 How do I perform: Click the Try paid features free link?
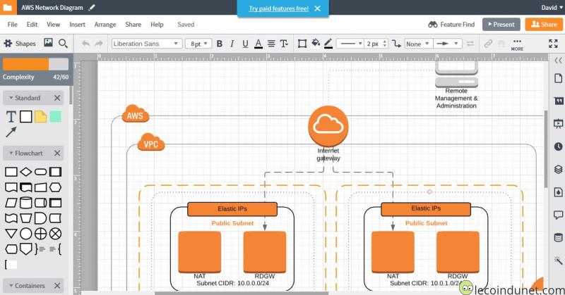click(x=278, y=8)
